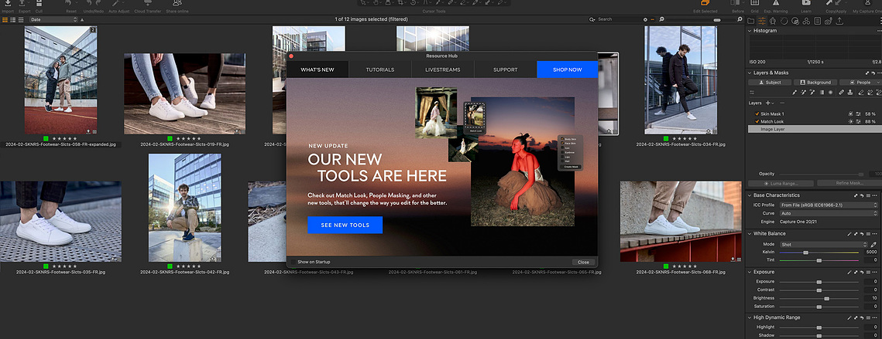882x339 pixels.
Task: Select the Draw Mask brush icon
Action: [x=795, y=92]
